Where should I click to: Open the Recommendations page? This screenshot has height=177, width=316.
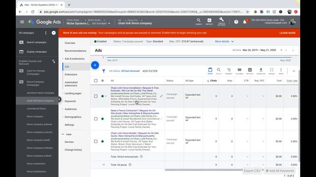[76, 51]
